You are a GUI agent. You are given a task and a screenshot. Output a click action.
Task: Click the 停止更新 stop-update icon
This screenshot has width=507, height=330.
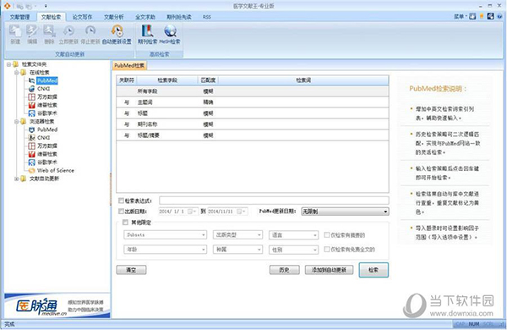pos(90,34)
